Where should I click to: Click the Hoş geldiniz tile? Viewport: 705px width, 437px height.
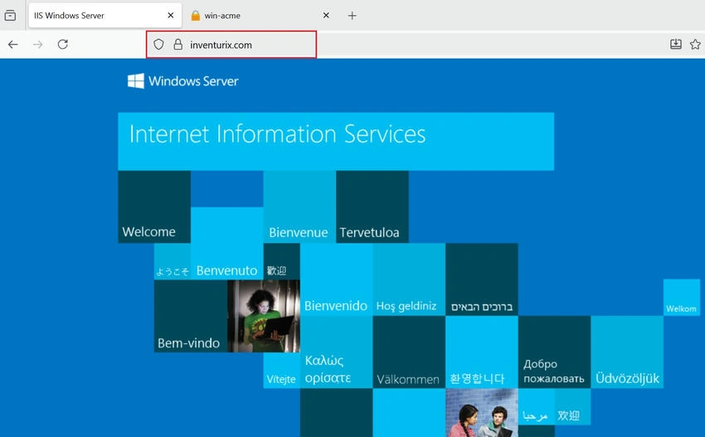click(409, 279)
